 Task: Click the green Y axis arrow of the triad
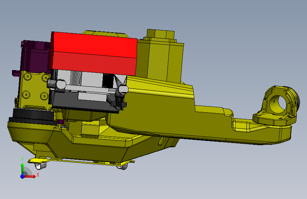[x=23, y=168]
